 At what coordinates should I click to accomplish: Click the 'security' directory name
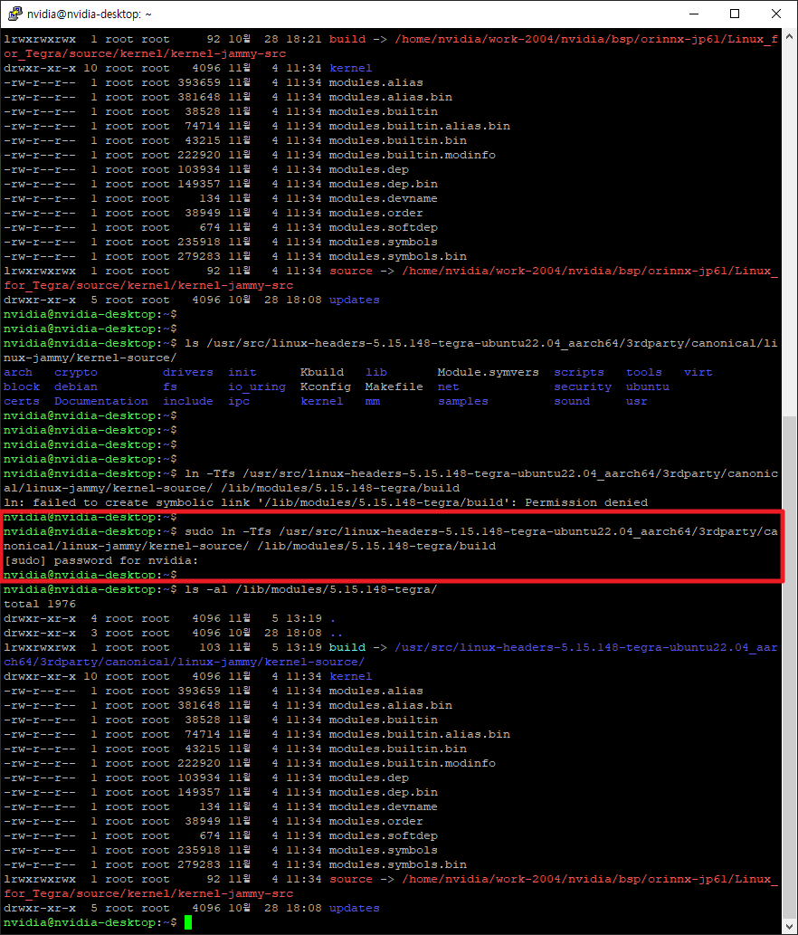(x=583, y=386)
